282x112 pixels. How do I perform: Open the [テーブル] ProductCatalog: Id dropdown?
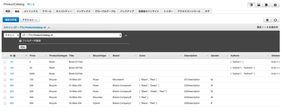click(x=71, y=35)
